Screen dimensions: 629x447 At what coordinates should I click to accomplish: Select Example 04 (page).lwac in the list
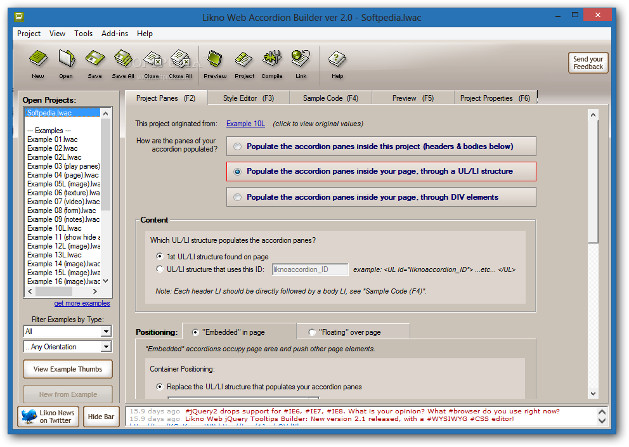click(63, 175)
